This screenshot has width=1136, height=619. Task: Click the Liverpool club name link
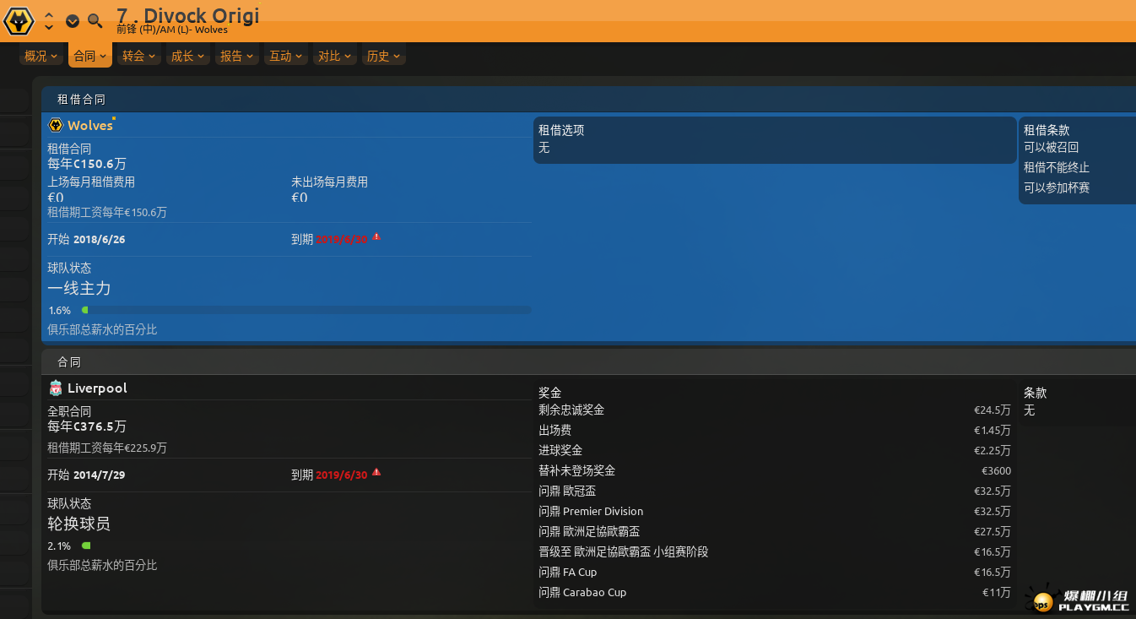pyautogui.click(x=97, y=388)
